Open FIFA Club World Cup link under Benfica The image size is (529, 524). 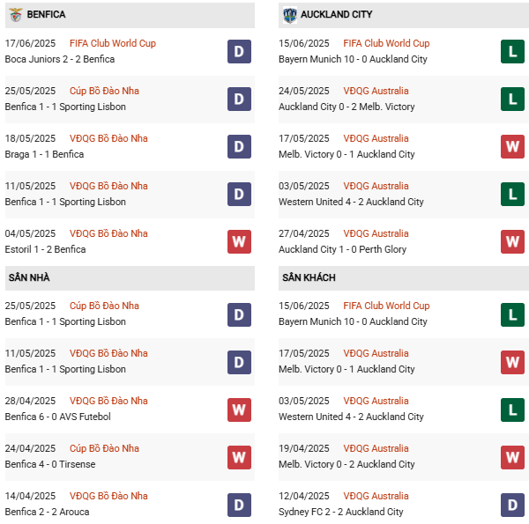(113, 43)
